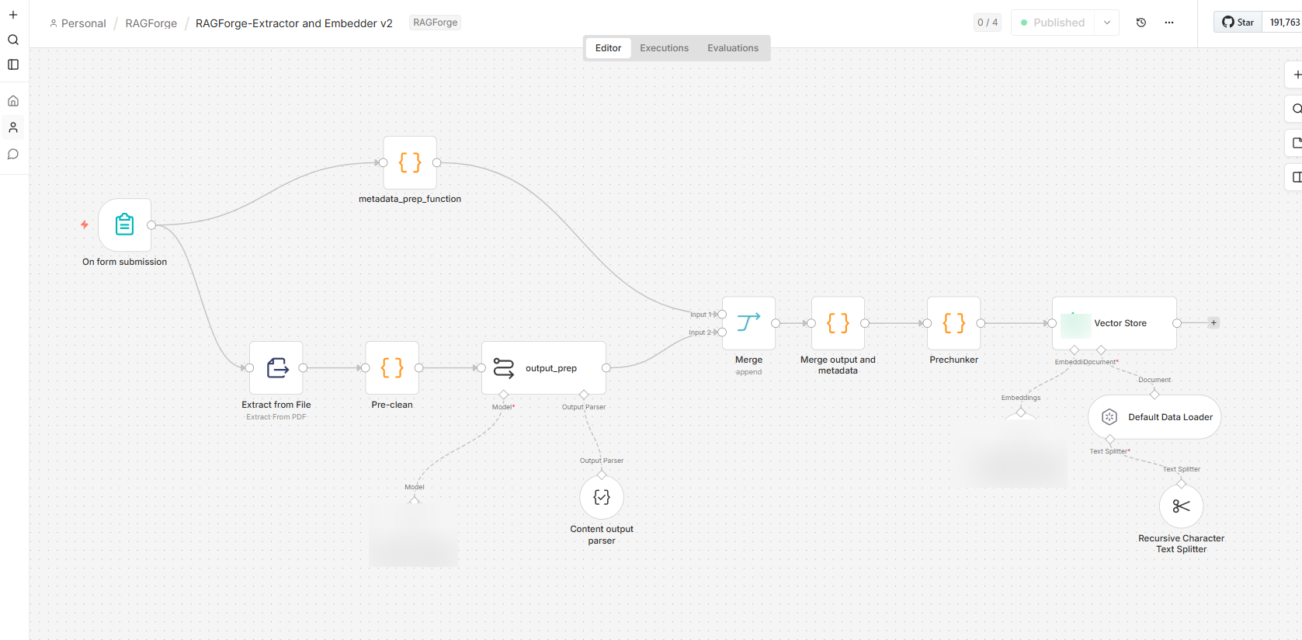The width and height of the screenshot is (1302, 640).
Task: Click the Merge Input 2 connector
Action: coord(722,332)
